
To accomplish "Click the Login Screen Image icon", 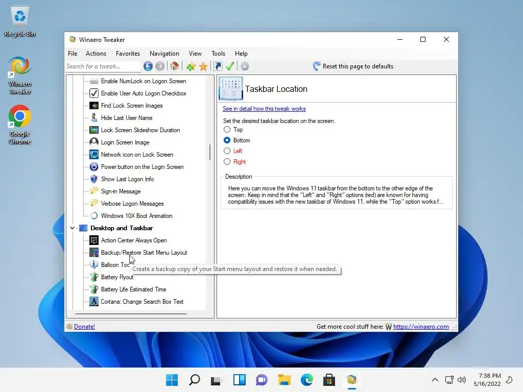I will tap(94, 142).
